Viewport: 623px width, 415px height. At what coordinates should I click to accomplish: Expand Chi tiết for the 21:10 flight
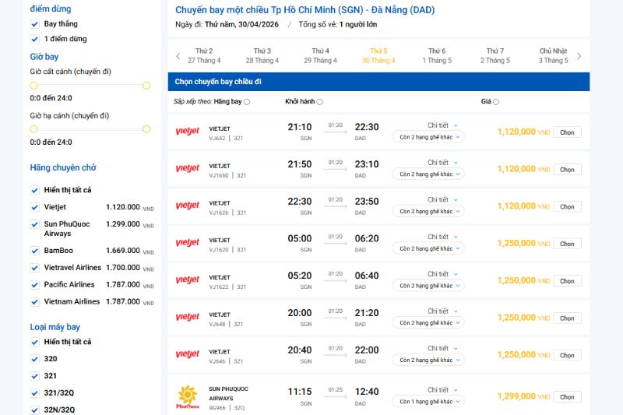point(442,125)
